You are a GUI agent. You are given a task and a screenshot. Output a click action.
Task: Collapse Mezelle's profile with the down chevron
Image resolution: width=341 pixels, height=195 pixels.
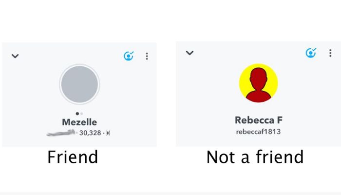point(15,56)
